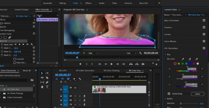
Task: Click the Reset button in HSL Secondary
Action: tap(197, 94)
